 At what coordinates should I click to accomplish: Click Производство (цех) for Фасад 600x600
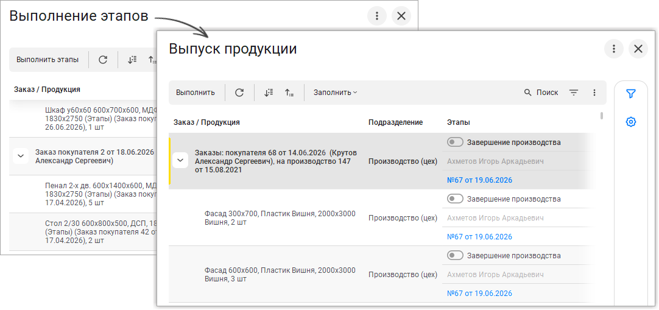403,275
